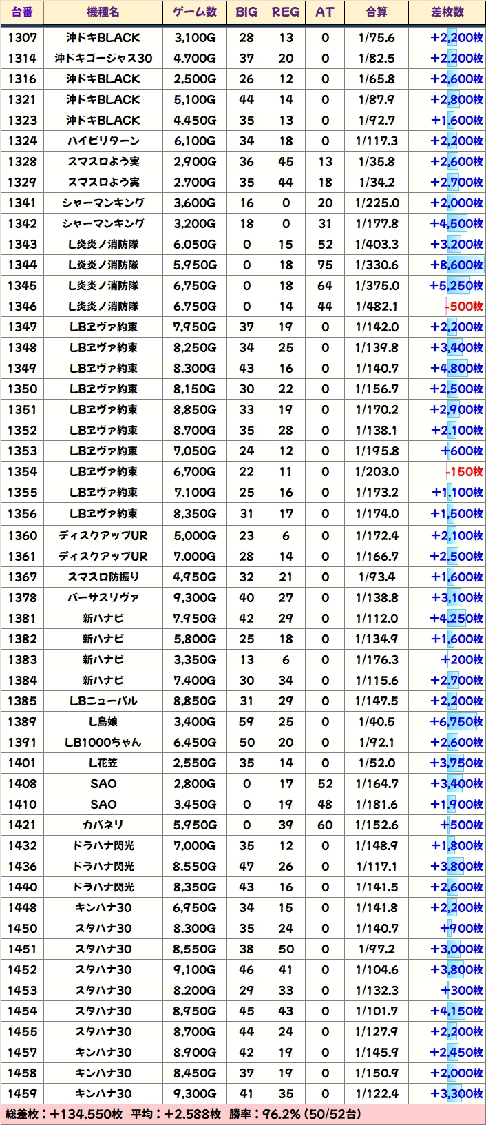Select the L花笠 machine name

tap(103, 763)
